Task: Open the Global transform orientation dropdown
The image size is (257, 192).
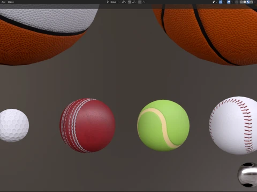Action: pos(114,2)
